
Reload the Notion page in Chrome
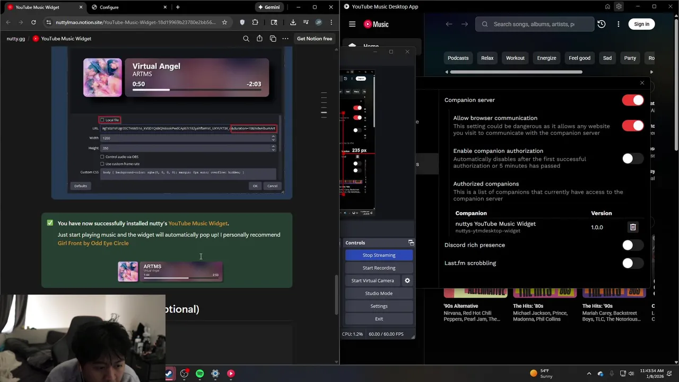(x=33, y=22)
